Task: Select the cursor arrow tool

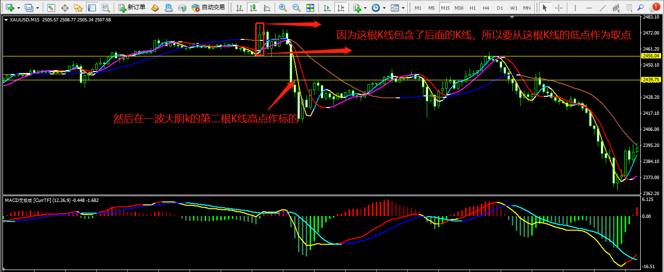Action: (x=545, y=8)
